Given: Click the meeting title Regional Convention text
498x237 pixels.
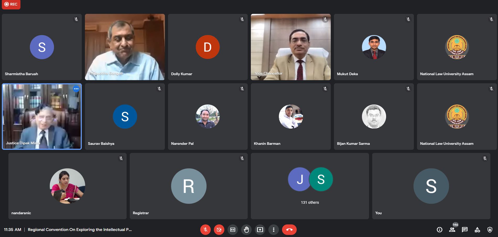Looking at the screenshot, I should 80,230.
